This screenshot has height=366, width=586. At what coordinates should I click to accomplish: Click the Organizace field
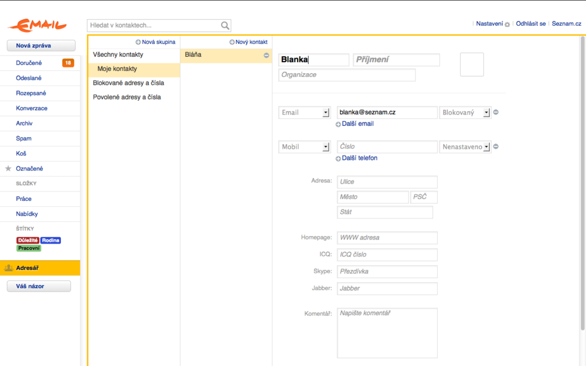coord(347,75)
